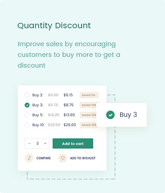This screenshot has height=193, width=165.
Task: Select the Buy 2 radio option
Action: click(x=27, y=95)
